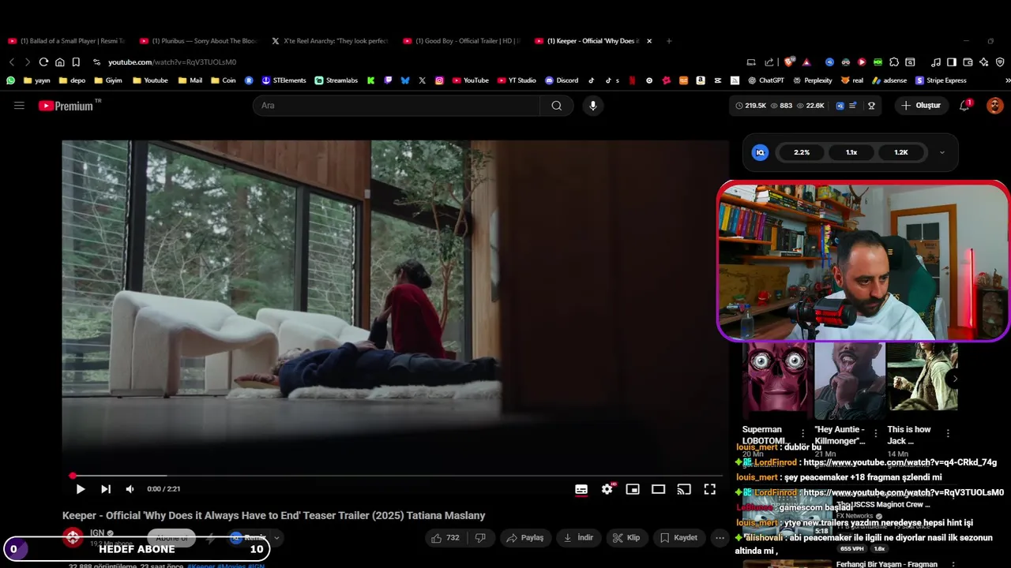1011x568 pixels.
Task: Create a clip with Klip button
Action: (x=627, y=538)
